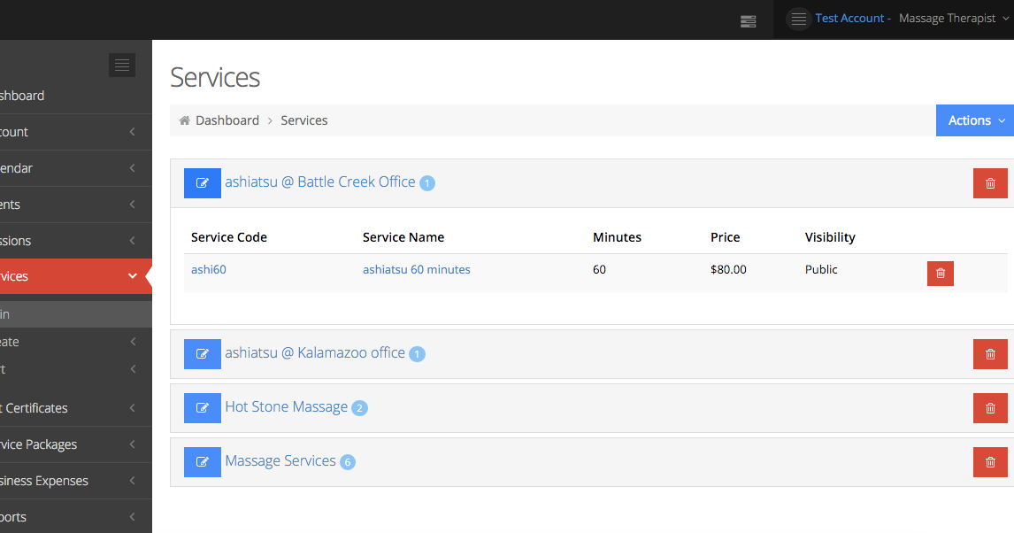Open the ashiatsu 60 minutes service link
1014x533 pixels.
click(x=416, y=269)
